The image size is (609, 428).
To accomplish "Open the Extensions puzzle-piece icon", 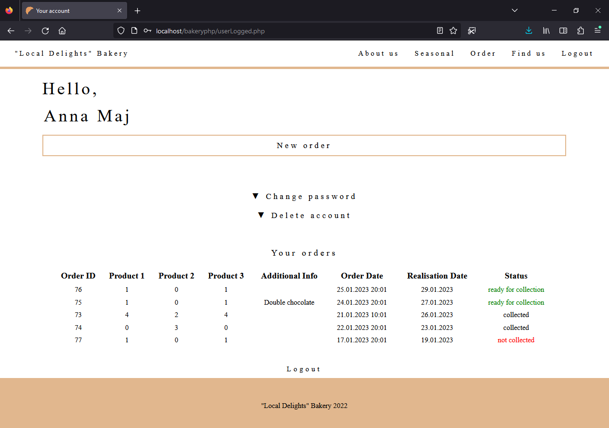I will [580, 30].
